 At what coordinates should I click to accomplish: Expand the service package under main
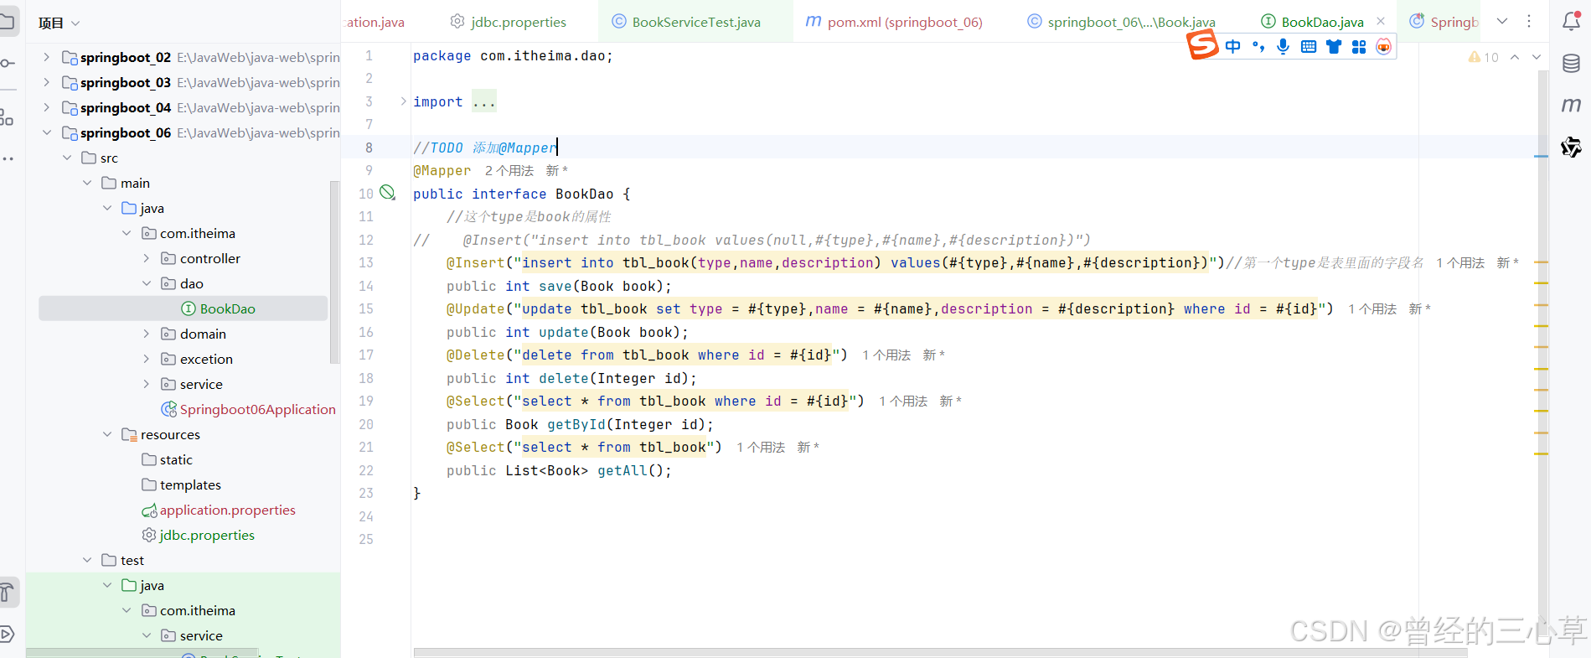click(x=147, y=384)
